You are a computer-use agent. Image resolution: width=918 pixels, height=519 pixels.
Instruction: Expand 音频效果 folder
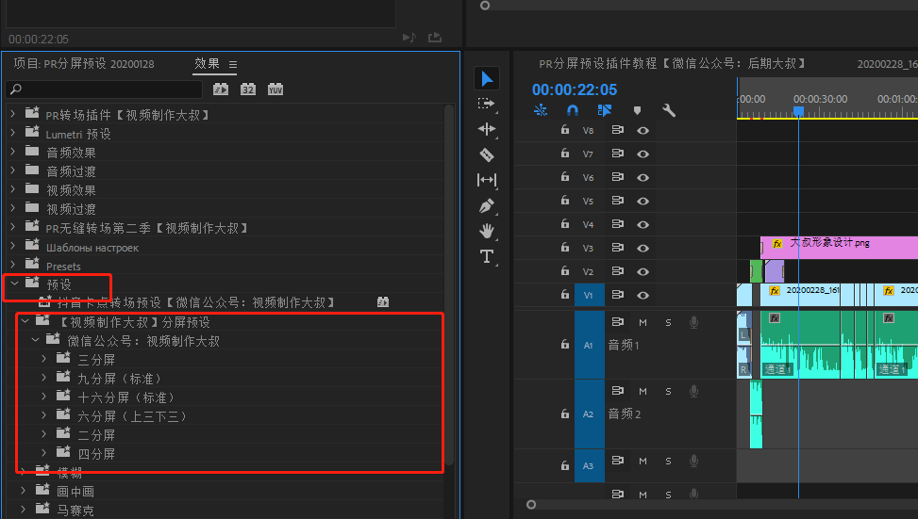click(13, 152)
